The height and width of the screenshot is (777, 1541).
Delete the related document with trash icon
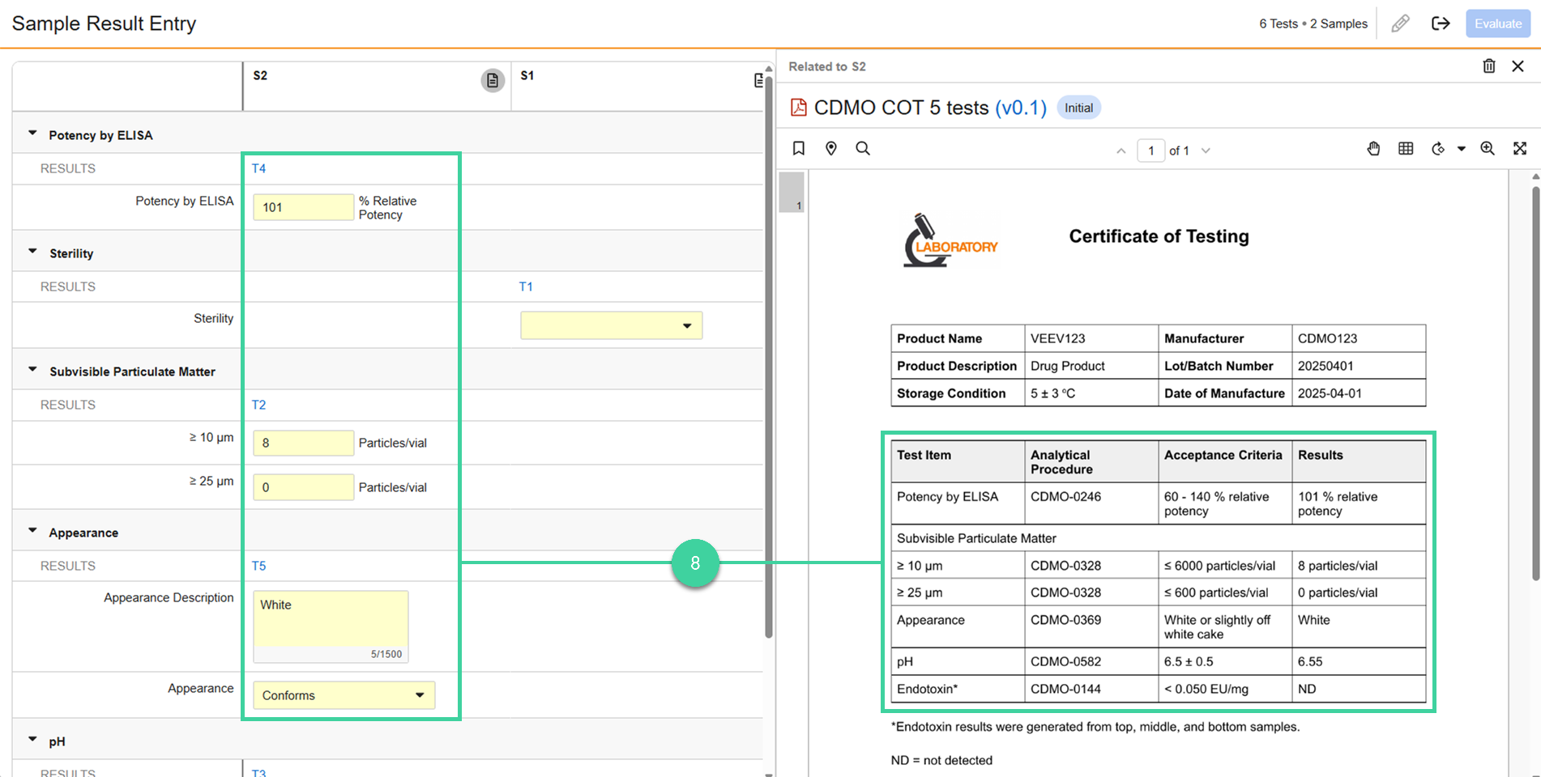1488,66
